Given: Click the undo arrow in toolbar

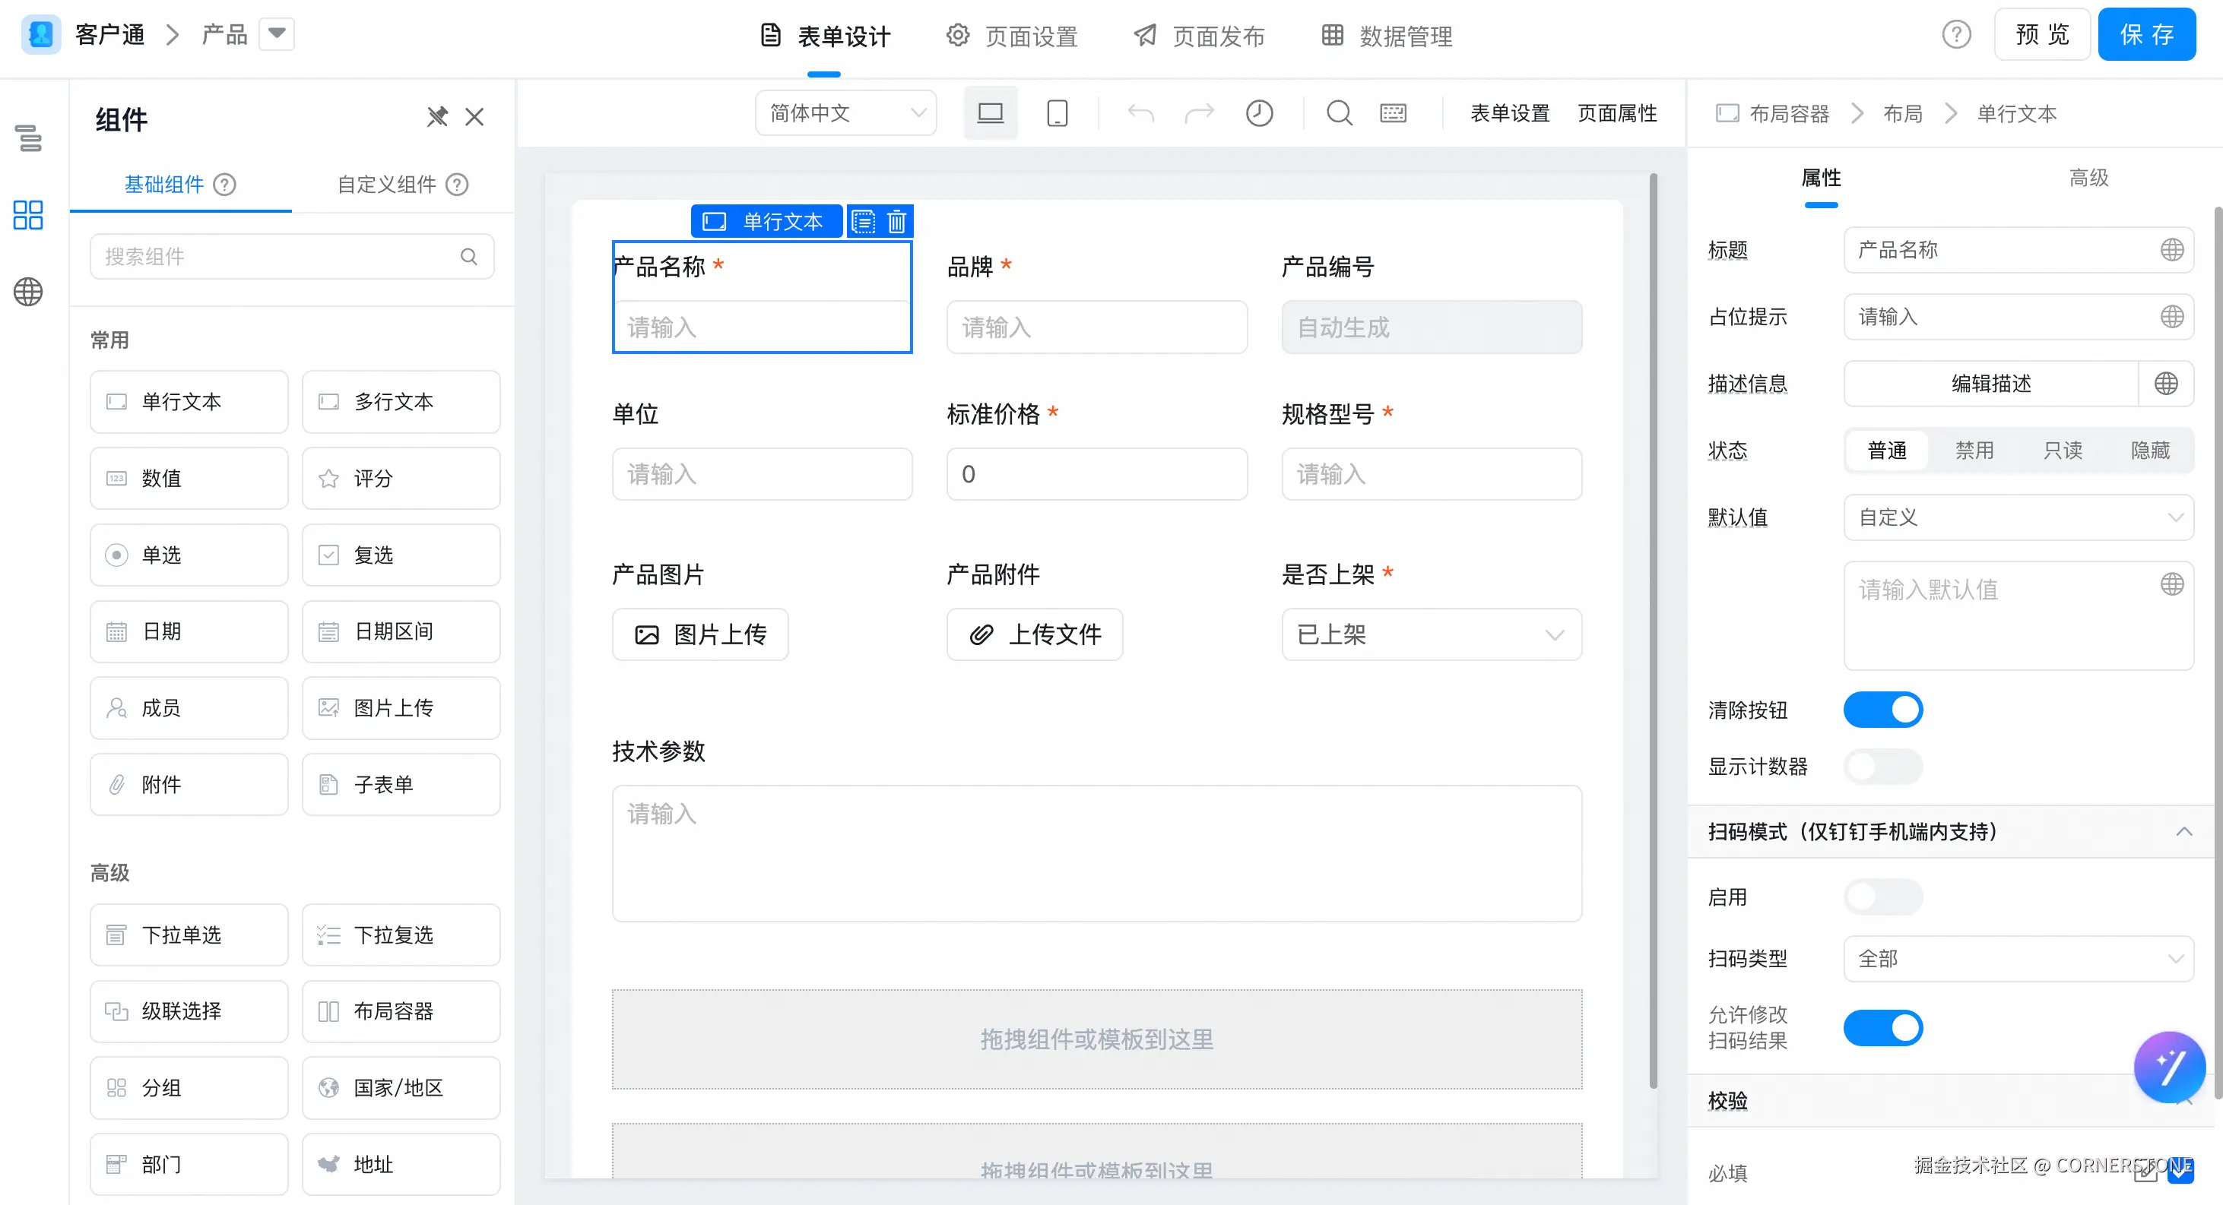Looking at the screenshot, I should [1141, 113].
